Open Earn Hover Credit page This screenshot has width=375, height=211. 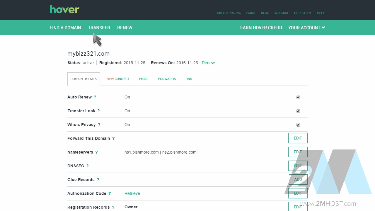(261, 28)
